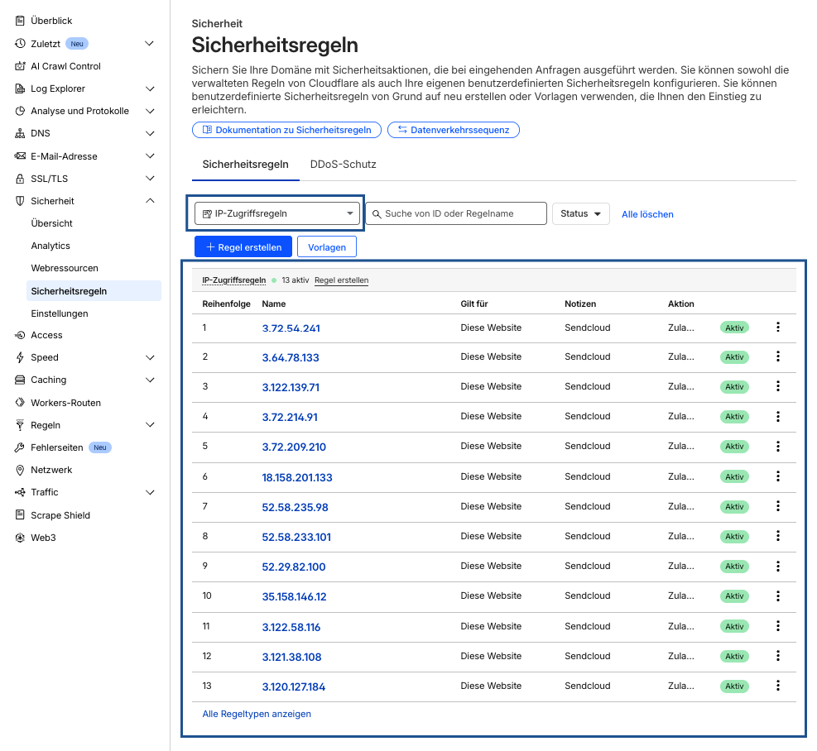Expand the DNS section chevron
Viewport: 817px width, 751px height.
(x=150, y=133)
